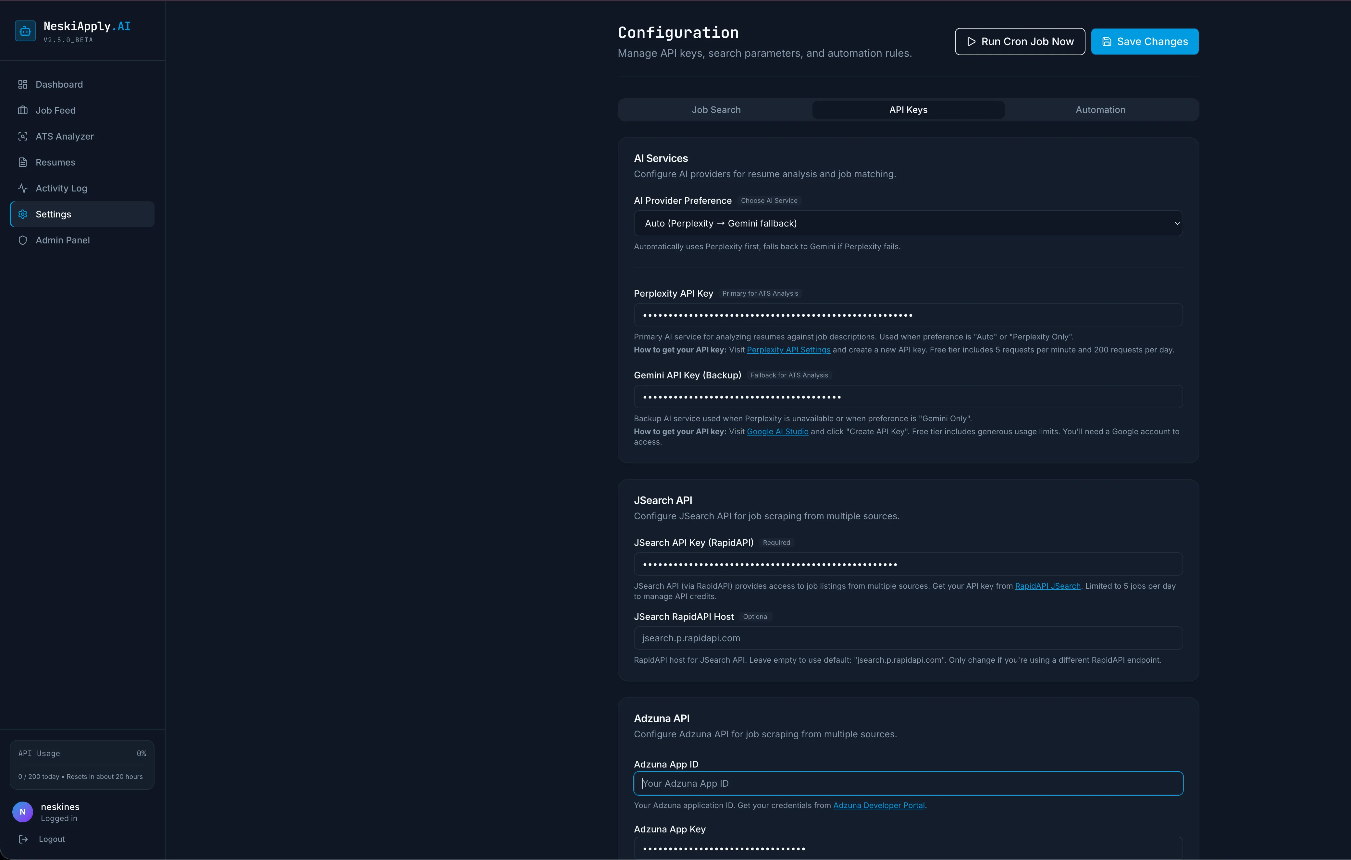Image resolution: width=1351 pixels, height=860 pixels.
Task: Click the 'AI Services' section heading
Action: [x=661, y=158]
